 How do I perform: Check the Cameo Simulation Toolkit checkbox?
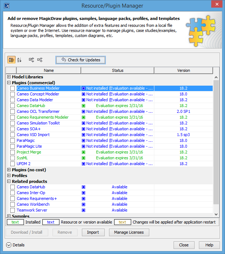pos(13,123)
